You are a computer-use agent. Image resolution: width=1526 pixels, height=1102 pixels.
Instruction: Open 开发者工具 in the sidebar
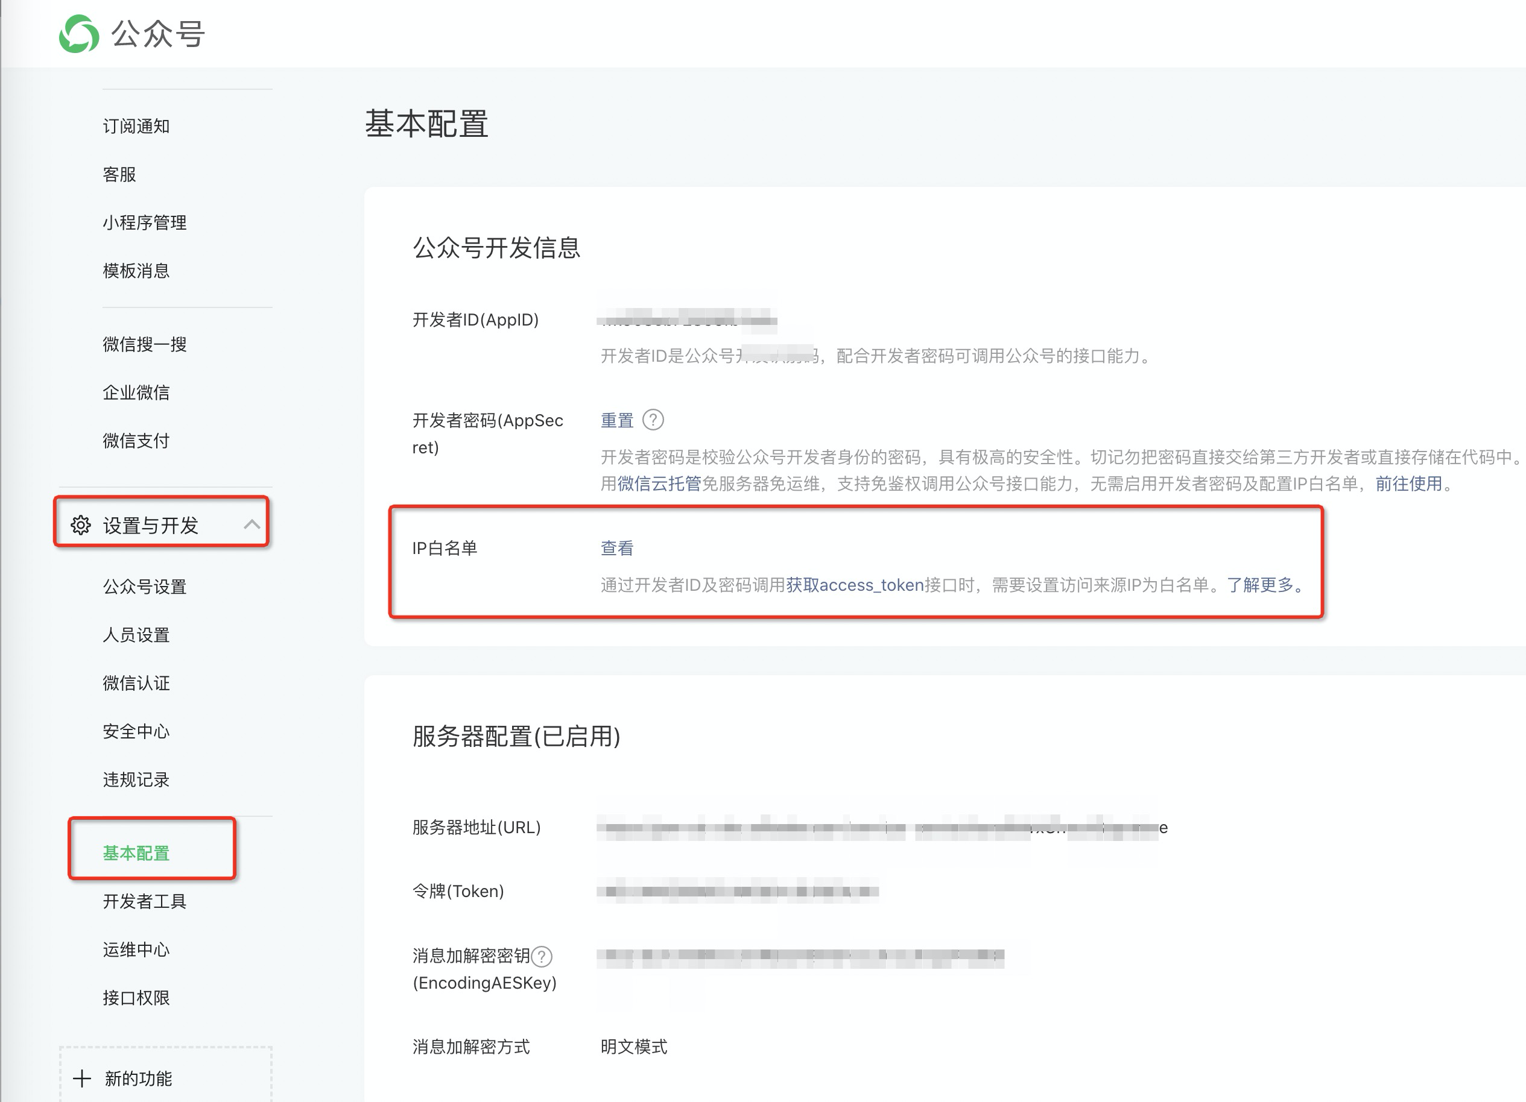pyautogui.click(x=144, y=901)
